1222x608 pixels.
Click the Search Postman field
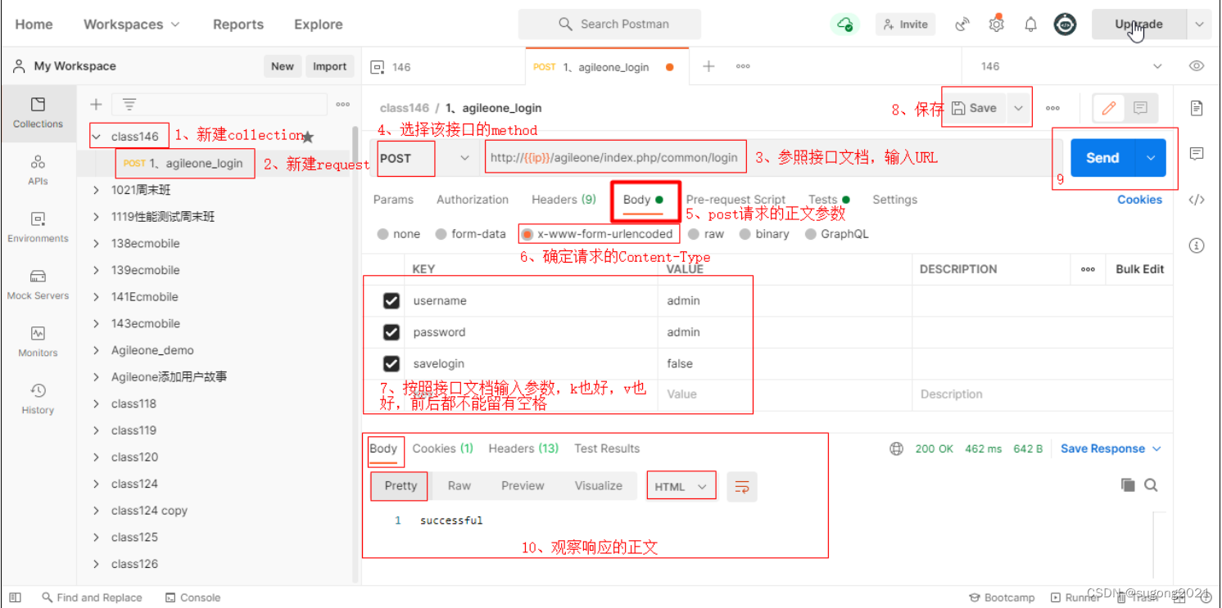point(609,25)
